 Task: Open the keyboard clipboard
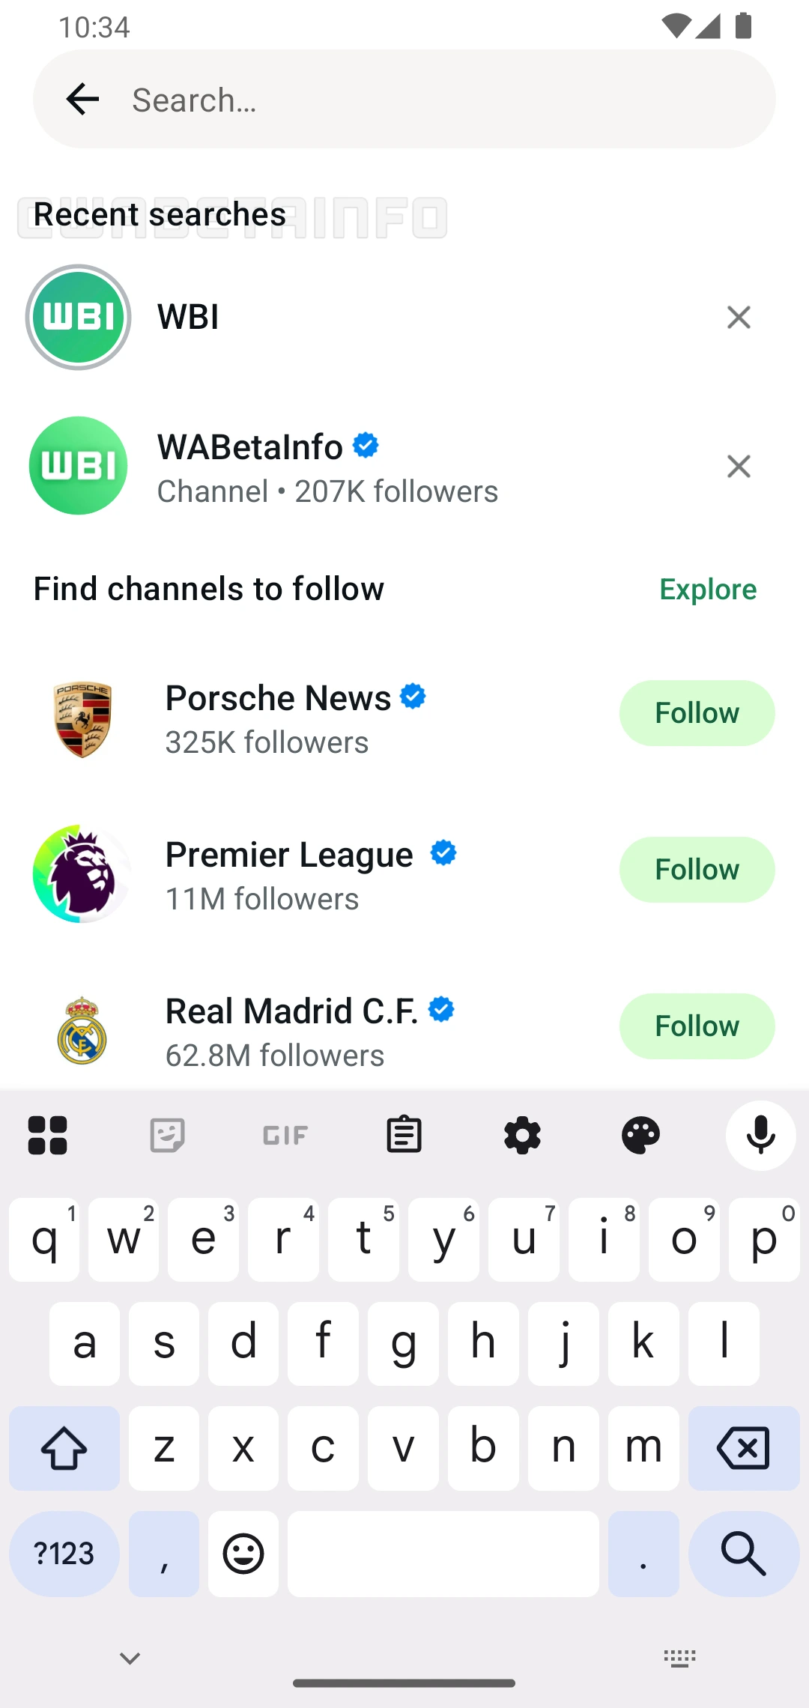coord(404,1135)
